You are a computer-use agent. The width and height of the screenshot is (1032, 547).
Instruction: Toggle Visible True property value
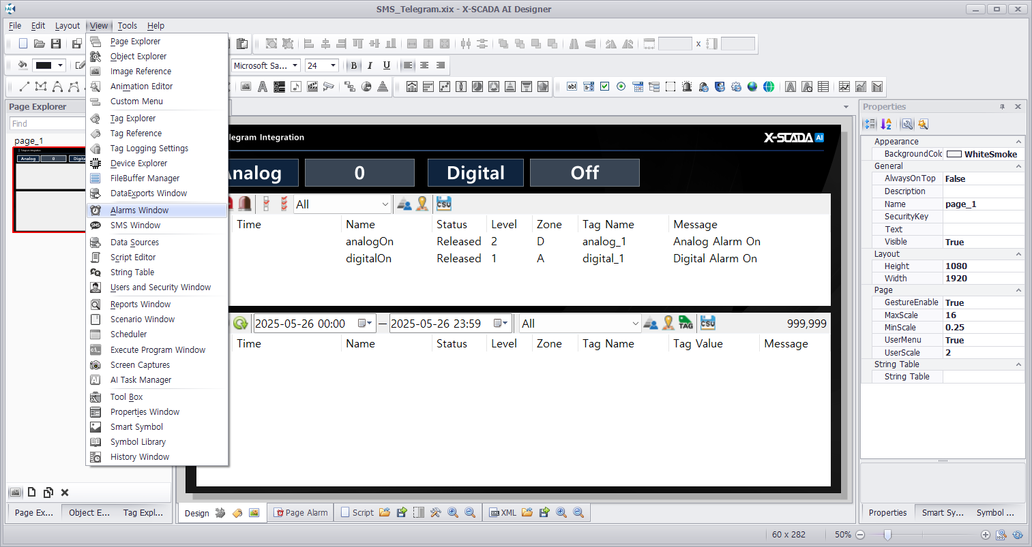click(984, 242)
